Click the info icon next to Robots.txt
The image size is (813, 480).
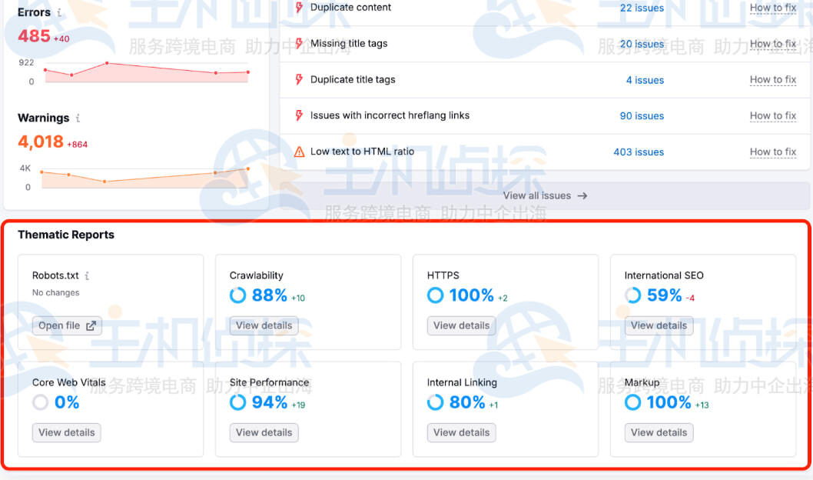coord(87,275)
